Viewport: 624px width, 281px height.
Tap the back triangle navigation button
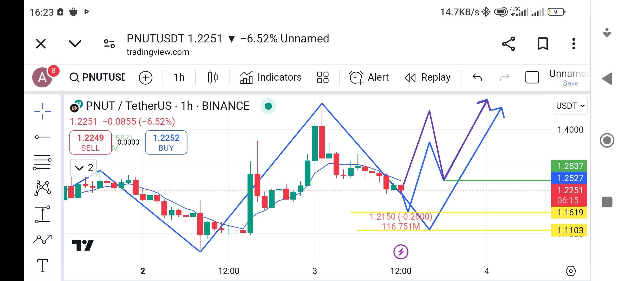coord(607,79)
